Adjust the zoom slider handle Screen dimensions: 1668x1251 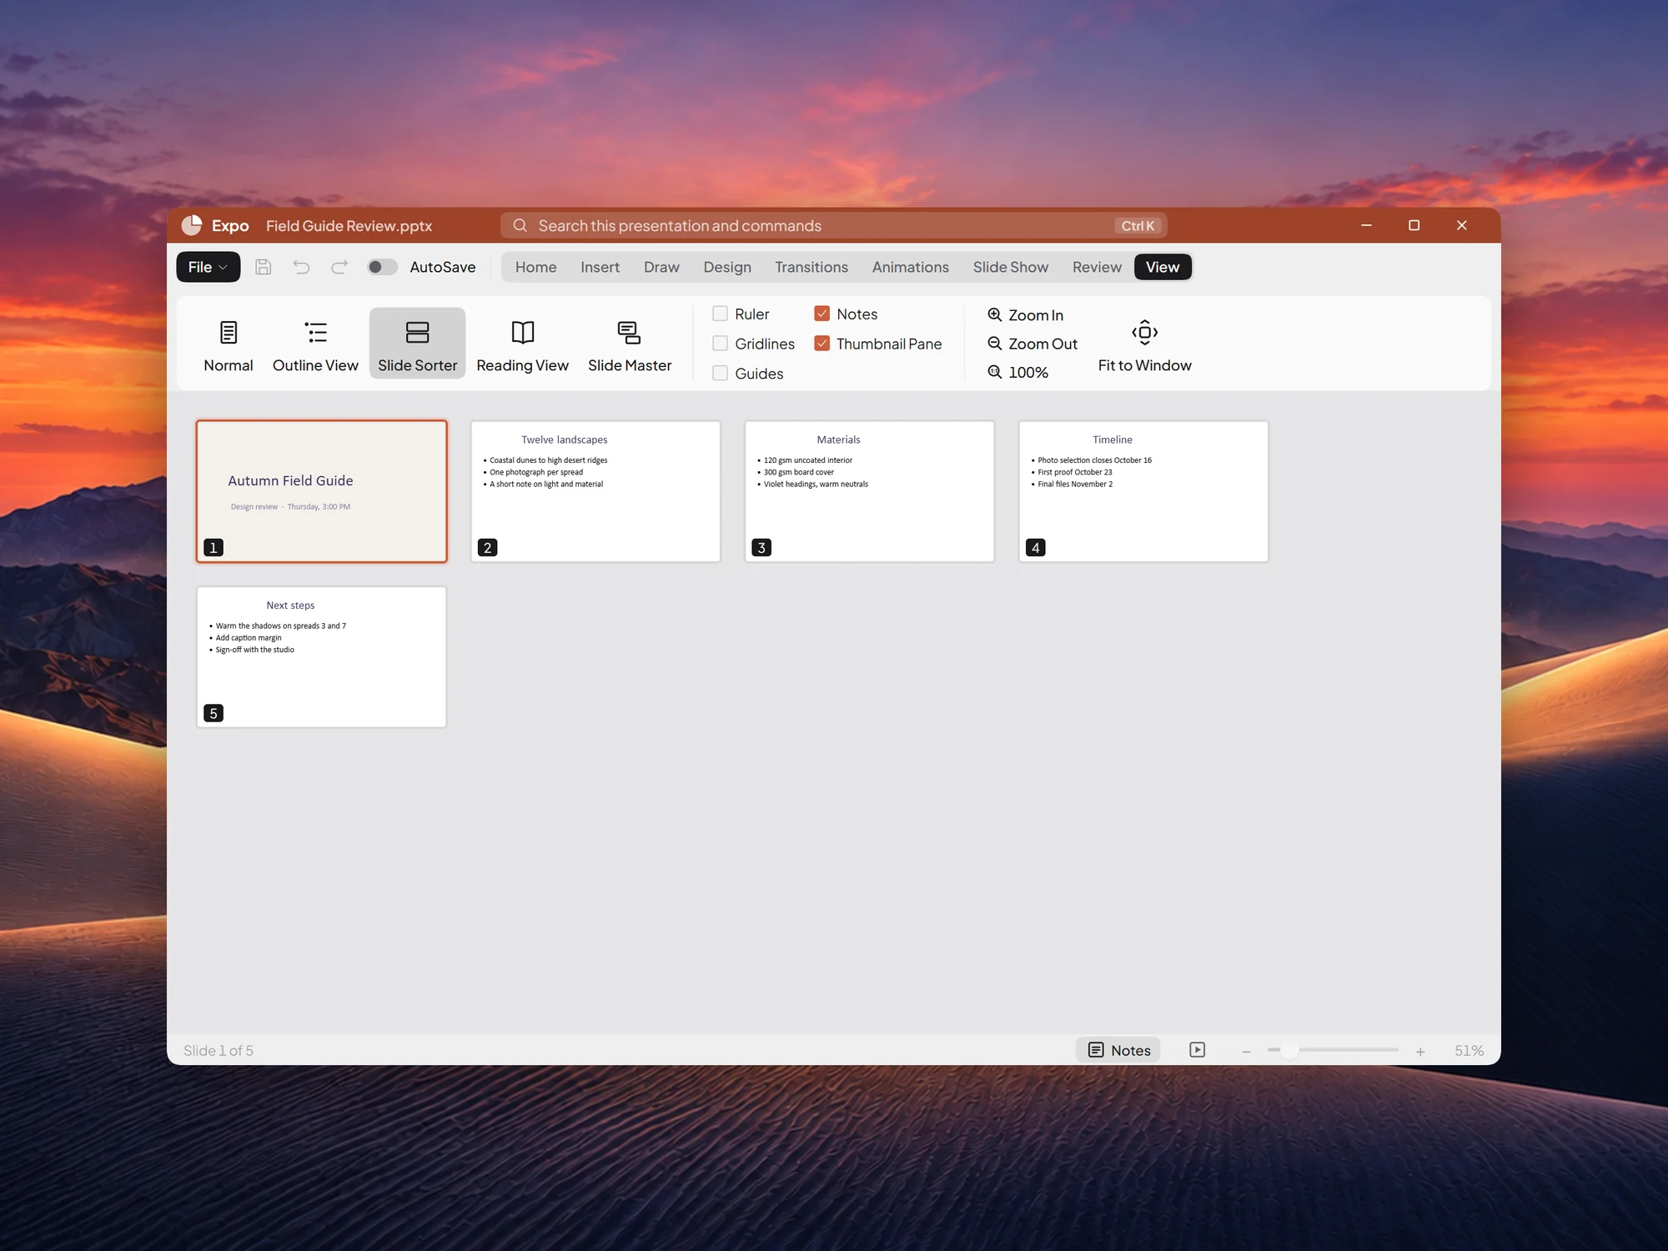1289,1050
